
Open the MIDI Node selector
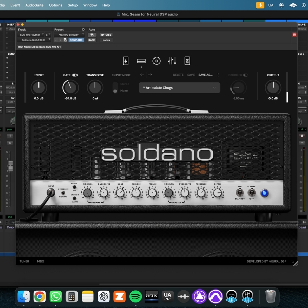click(39, 47)
